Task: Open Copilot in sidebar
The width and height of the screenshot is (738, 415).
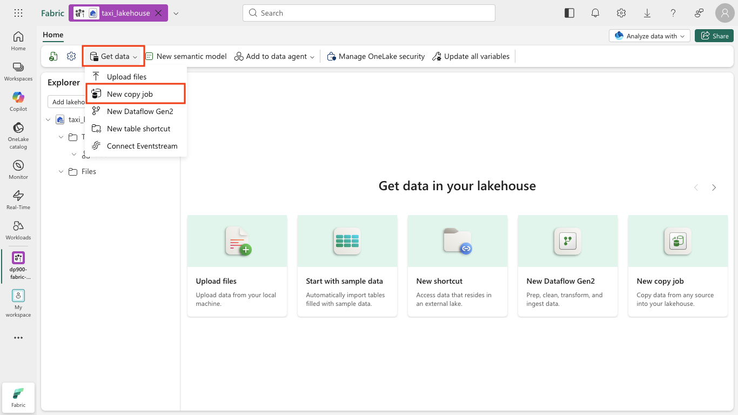Action: coord(18,102)
